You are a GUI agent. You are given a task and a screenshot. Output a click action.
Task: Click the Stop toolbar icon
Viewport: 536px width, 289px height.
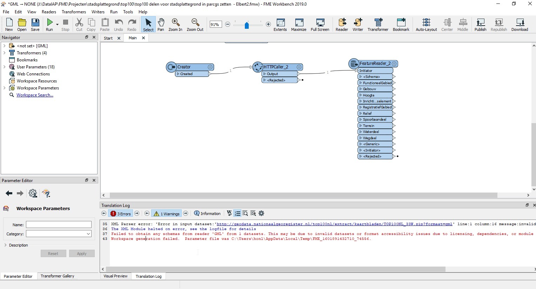[65, 25]
